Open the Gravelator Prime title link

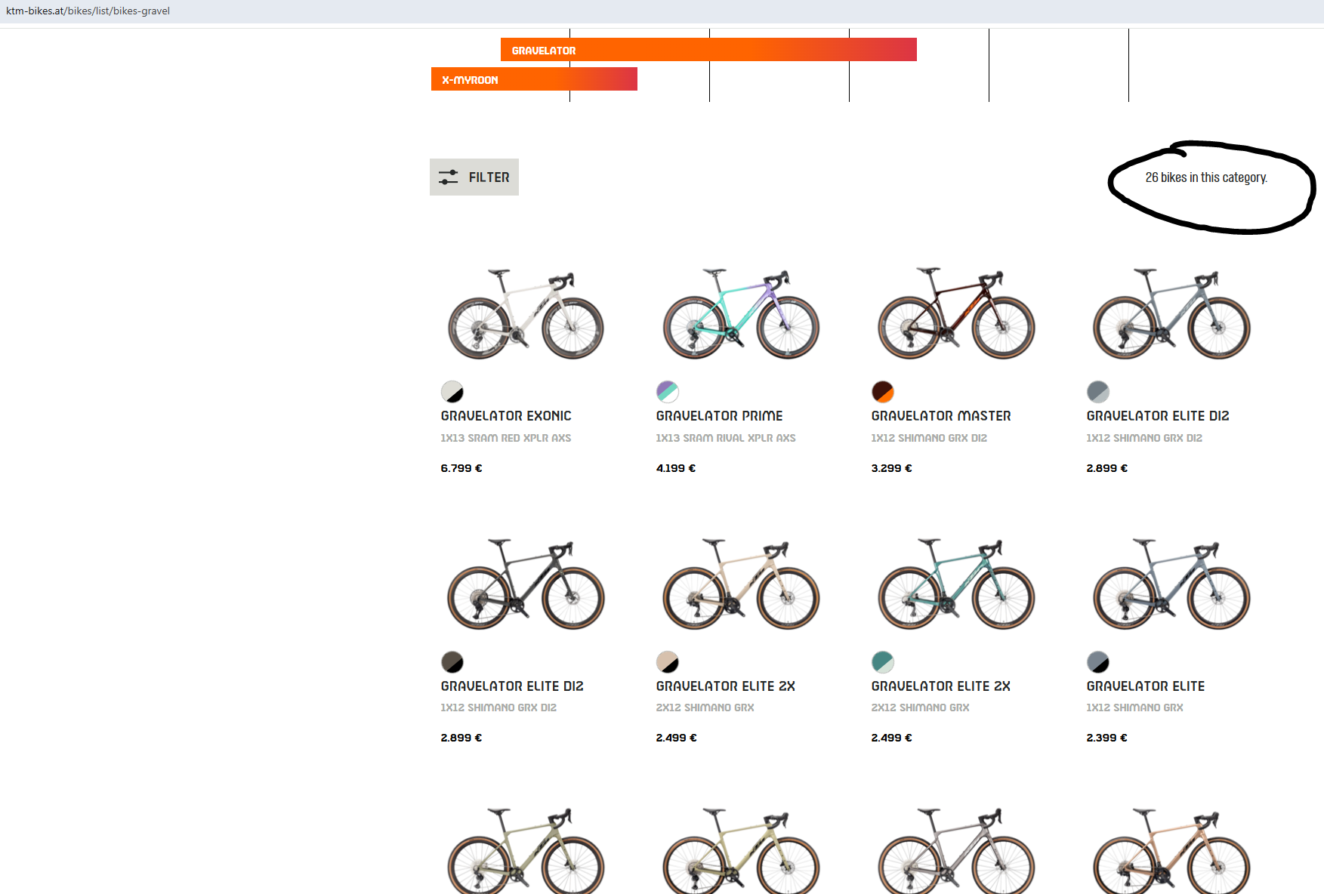[x=719, y=416]
